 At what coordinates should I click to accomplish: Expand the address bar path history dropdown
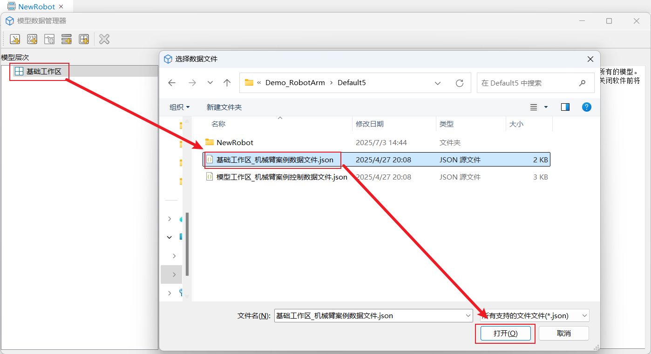coord(438,83)
